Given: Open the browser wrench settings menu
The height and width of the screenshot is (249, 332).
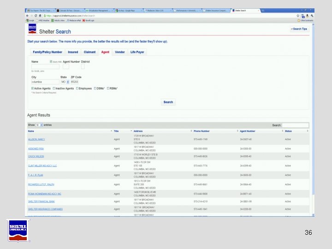Looking at the screenshot, I should point(312,16).
